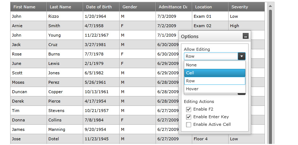Screen dimensions: 298x145
Task: Click cell 'Cruz'
Action: click(x=65, y=45)
